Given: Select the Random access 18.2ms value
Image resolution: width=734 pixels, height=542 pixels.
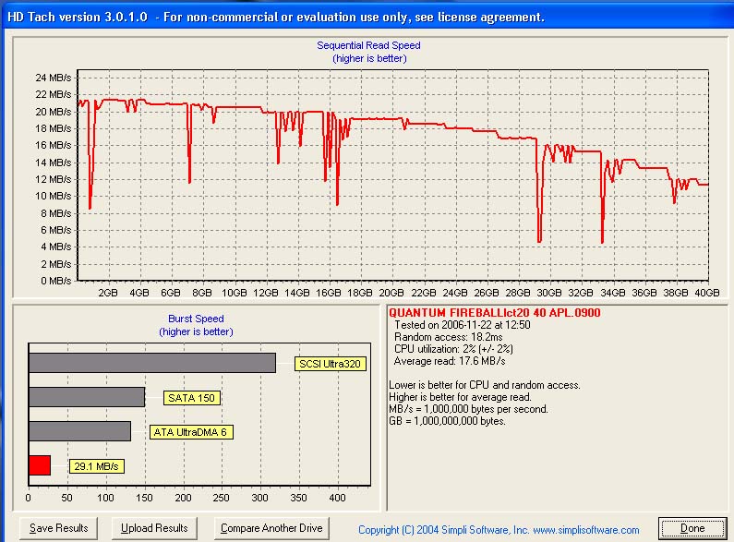Looking at the screenshot, I should click(x=449, y=337).
